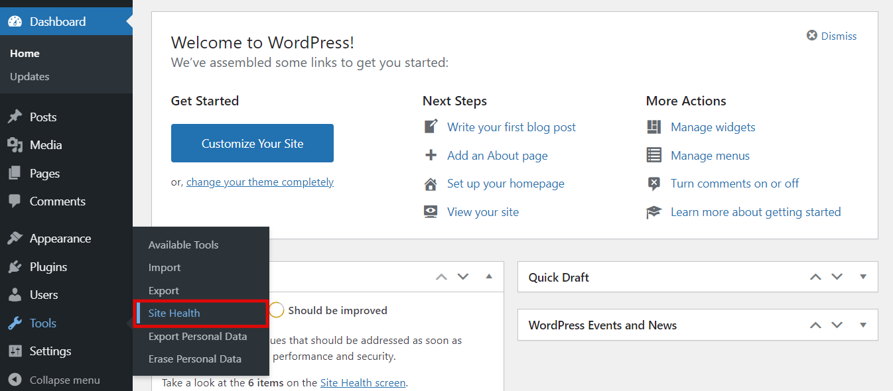Click the Pages icon in sidebar
Viewport: 893px width, 391px height.
(15, 174)
